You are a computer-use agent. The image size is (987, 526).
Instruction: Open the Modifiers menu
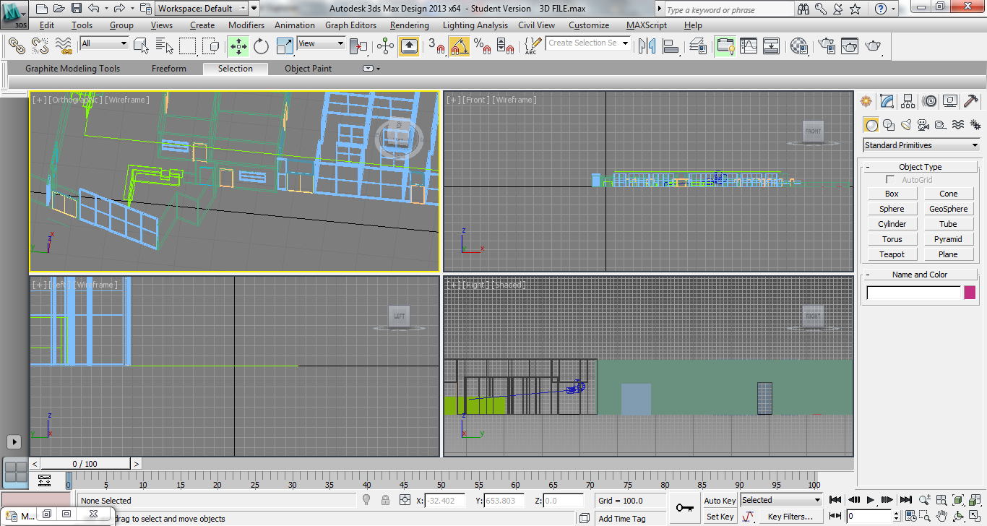click(x=246, y=25)
